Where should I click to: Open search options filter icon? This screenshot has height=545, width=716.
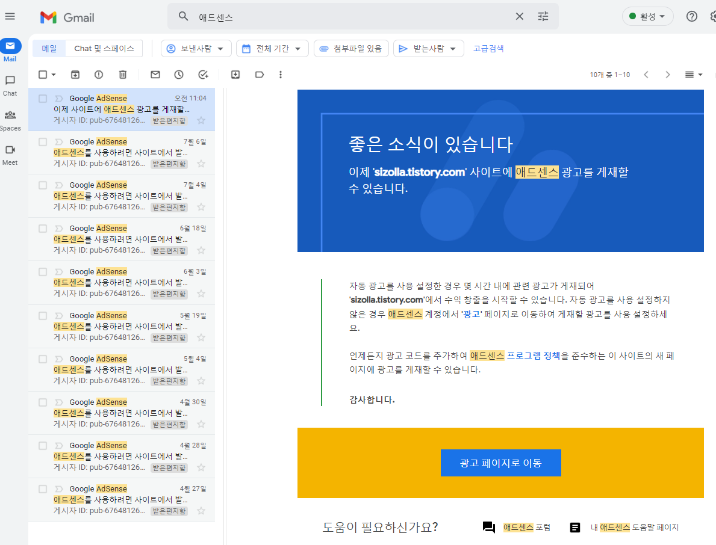pyautogui.click(x=543, y=16)
